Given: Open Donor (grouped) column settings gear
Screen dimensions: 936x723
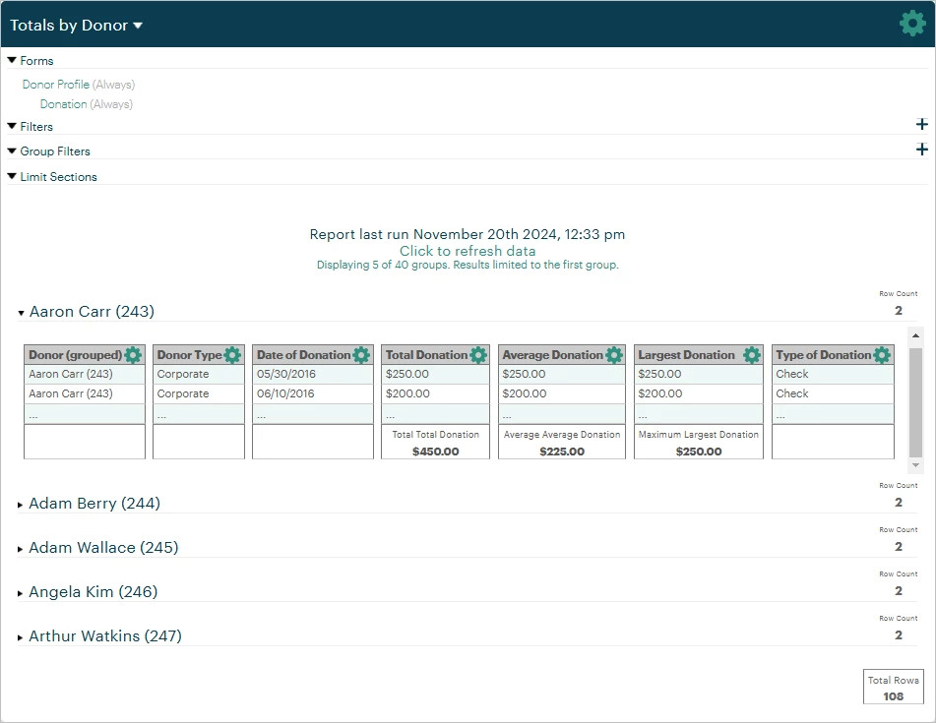Looking at the screenshot, I should pos(133,355).
